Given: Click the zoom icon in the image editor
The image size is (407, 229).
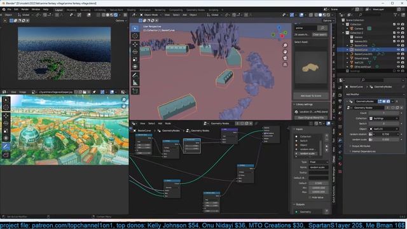Looking at the screenshot, I should [124, 100].
